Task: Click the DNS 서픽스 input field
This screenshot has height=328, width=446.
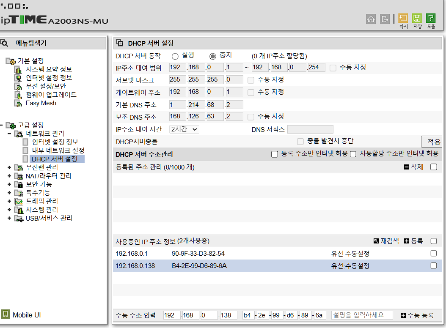Action: point(310,129)
